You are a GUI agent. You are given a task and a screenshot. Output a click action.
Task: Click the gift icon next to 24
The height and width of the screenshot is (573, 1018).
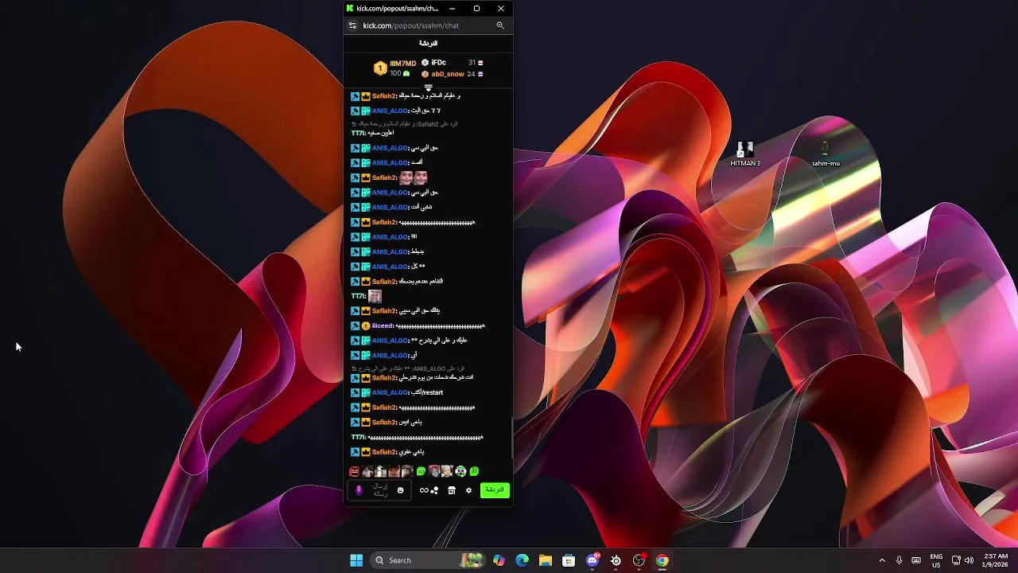pos(480,74)
